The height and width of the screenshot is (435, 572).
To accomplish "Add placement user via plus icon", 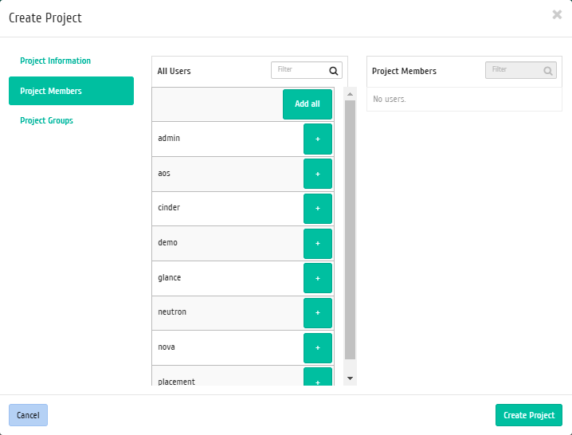I will (x=318, y=377).
